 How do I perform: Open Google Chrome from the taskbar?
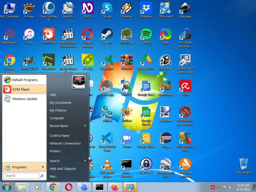pyautogui.click(x=53, y=187)
